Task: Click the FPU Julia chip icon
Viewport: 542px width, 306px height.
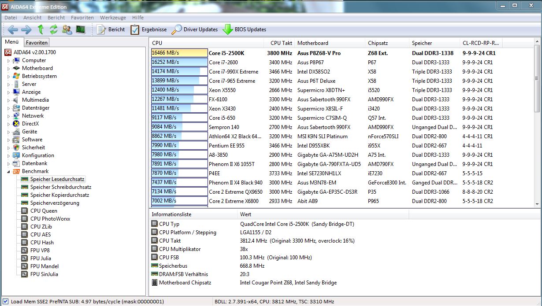Action: [x=25, y=258]
